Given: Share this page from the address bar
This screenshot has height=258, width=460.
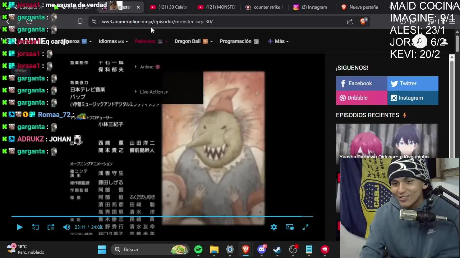Looking at the screenshot, I should click(x=350, y=21).
